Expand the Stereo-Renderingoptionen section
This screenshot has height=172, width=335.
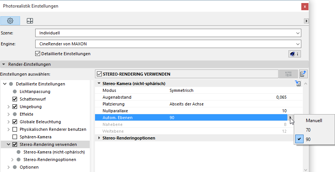(x=100, y=138)
